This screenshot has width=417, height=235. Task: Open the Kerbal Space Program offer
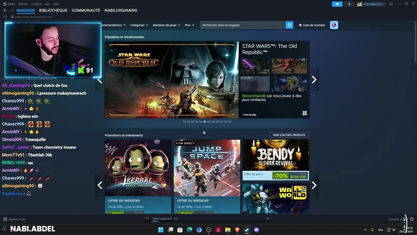(x=138, y=177)
